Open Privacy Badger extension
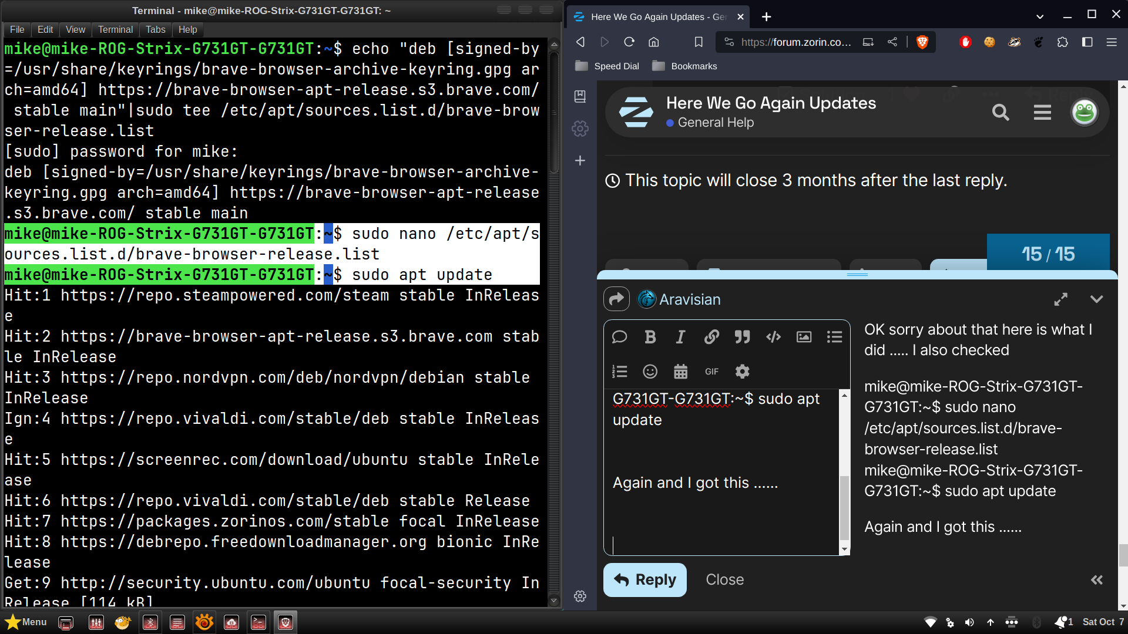1128x634 pixels. click(1015, 42)
